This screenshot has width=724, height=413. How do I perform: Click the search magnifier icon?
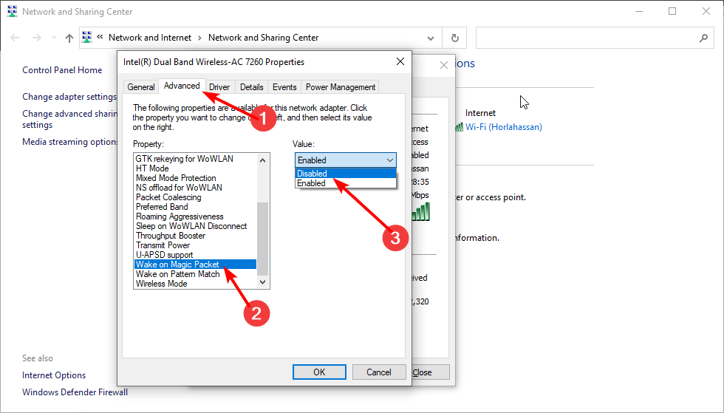coord(703,38)
